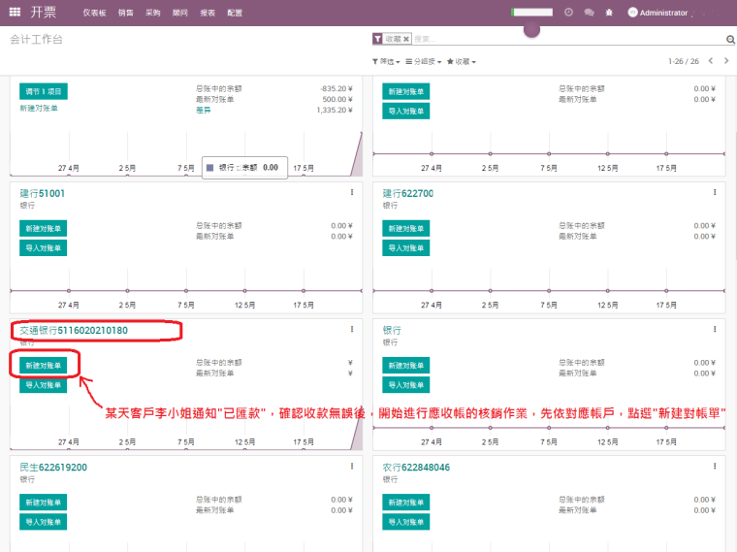Screen dimensions: 737x552
Task: Click 导入对账单 on the 建行51001 card
Action: (44, 247)
